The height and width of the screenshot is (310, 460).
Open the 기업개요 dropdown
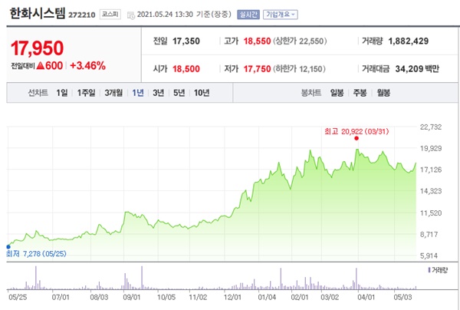(280, 15)
